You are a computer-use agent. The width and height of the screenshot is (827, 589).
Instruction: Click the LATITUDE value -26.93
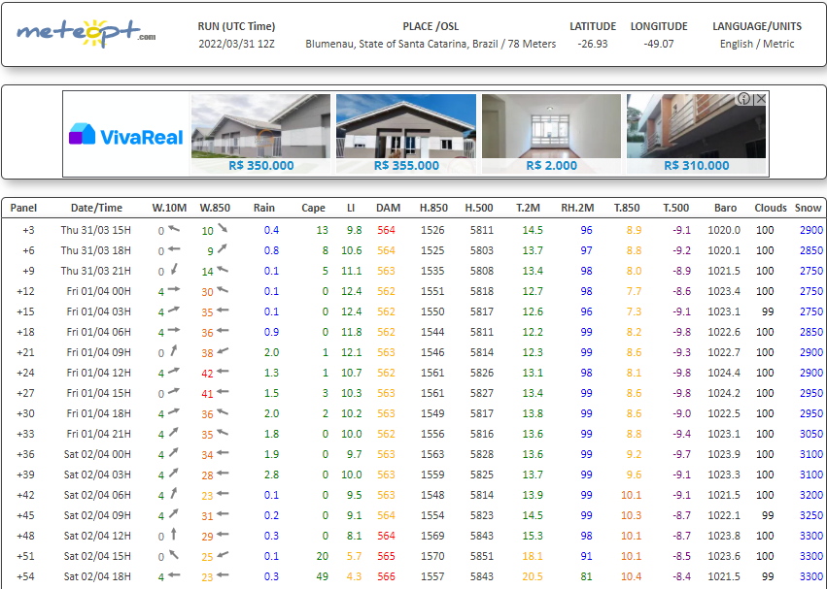592,44
